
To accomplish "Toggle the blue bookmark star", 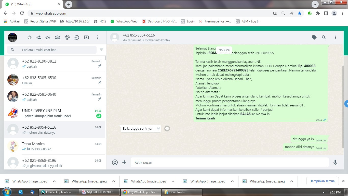I will point(300,13).
